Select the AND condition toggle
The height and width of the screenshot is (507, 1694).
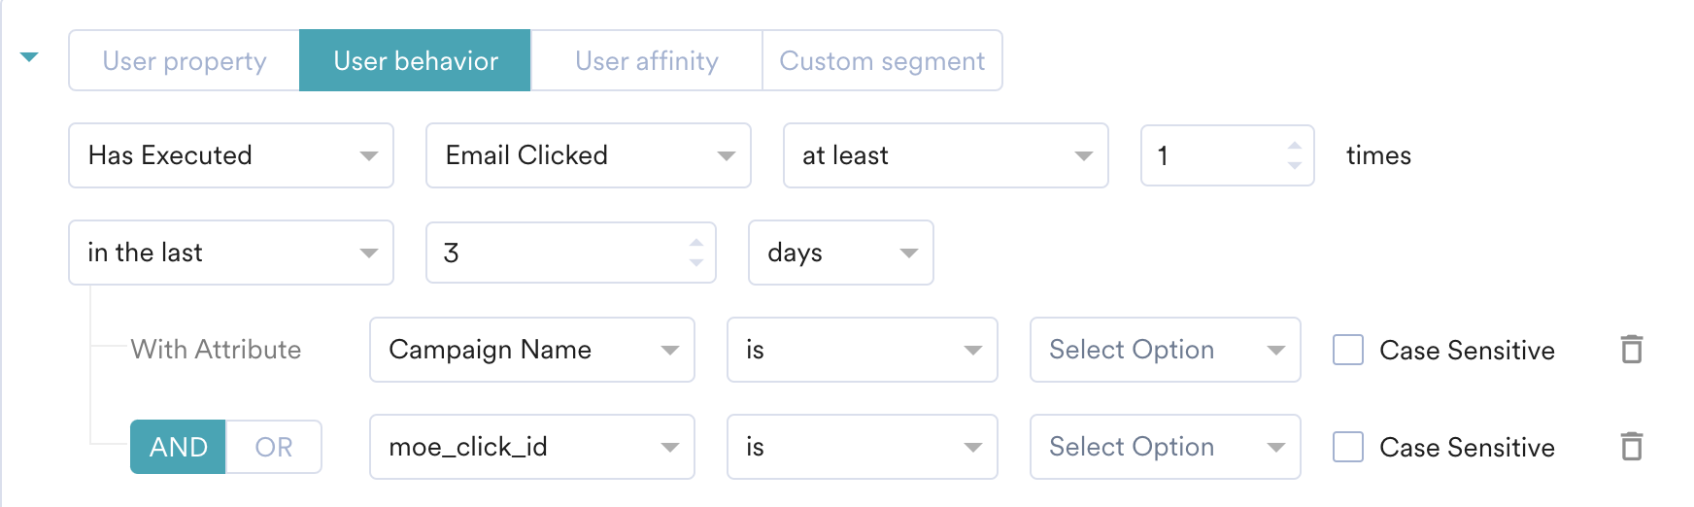tap(179, 447)
